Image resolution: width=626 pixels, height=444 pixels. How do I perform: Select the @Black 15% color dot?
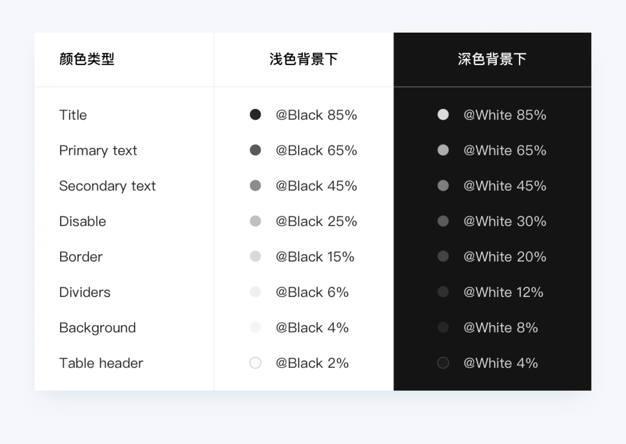pyautogui.click(x=255, y=257)
